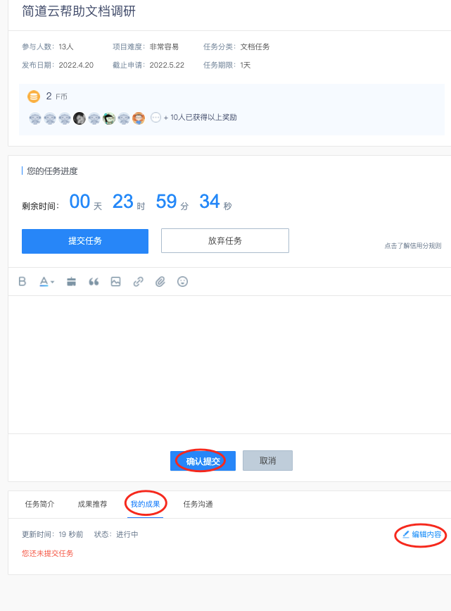Select the 我的成果 tab
Viewport: 451px width, 611px height.
click(145, 504)
